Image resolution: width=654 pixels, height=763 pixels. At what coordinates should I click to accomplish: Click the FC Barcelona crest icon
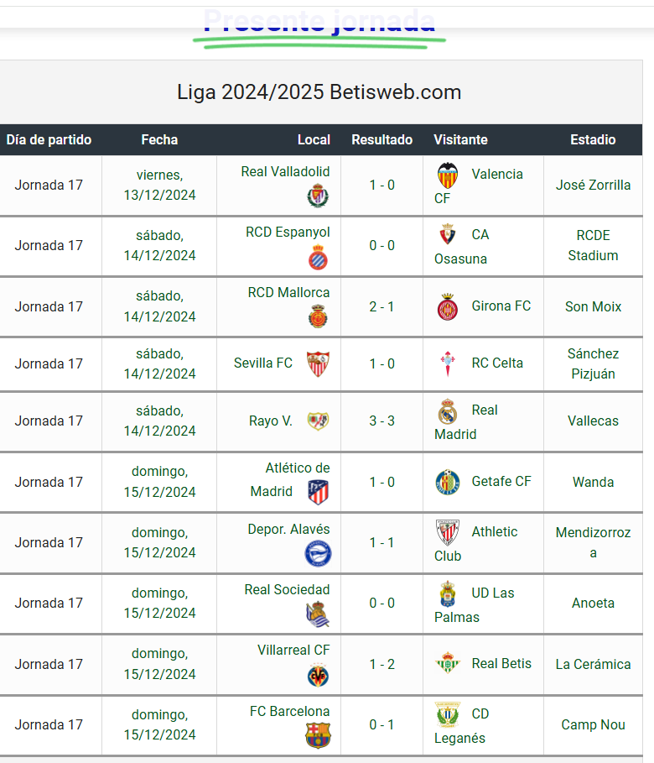(x=318, y=735)
